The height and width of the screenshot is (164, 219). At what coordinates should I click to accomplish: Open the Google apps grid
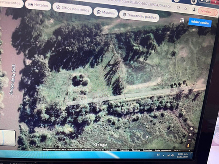pyautogui.click(x=182, y=20)
